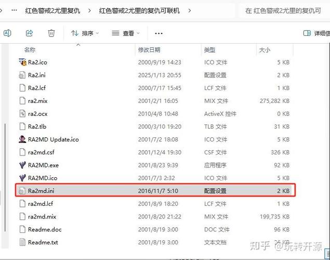Click file name Ra2.tlb
The height and width of the screenshot is (260, 330).
(x=37, y=126)
